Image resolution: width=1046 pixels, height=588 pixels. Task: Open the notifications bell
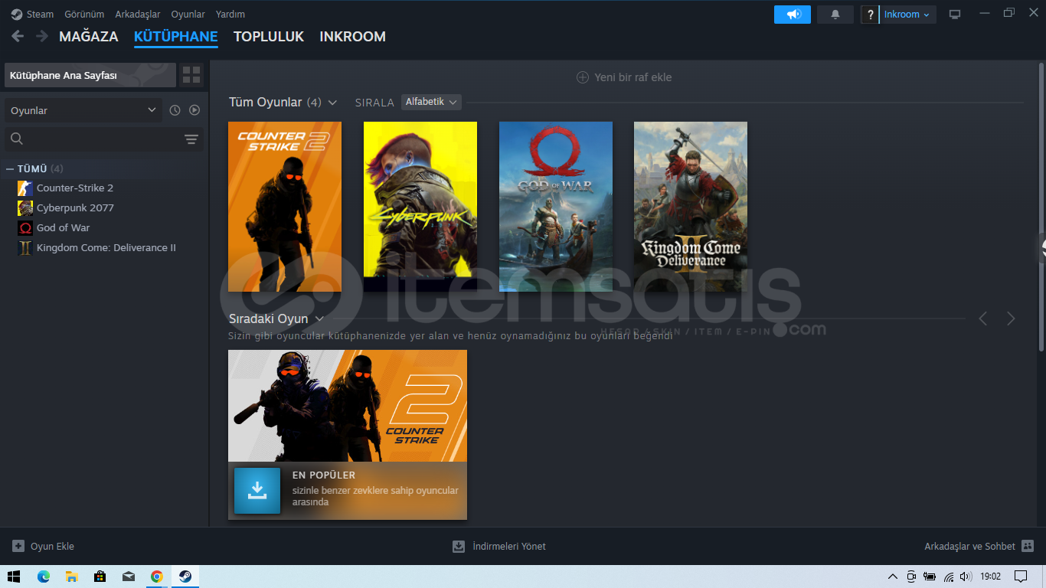click(x=835, y=15)
